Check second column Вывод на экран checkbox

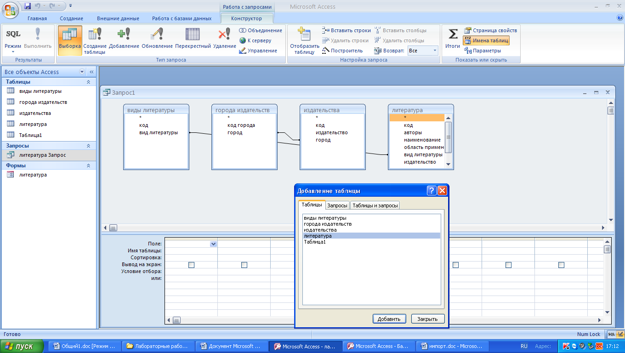tap(244, 265)
